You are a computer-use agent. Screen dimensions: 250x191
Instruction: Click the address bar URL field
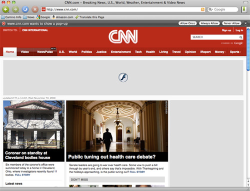pyautogui.click(x=123, y=9)
